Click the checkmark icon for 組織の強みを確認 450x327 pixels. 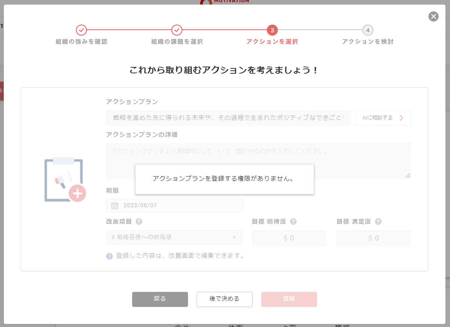[x=82, y=29]
